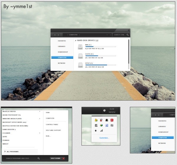Click the Customize... link in tray popup
This screenshot has height=165, width=177.
coord(104,138)
